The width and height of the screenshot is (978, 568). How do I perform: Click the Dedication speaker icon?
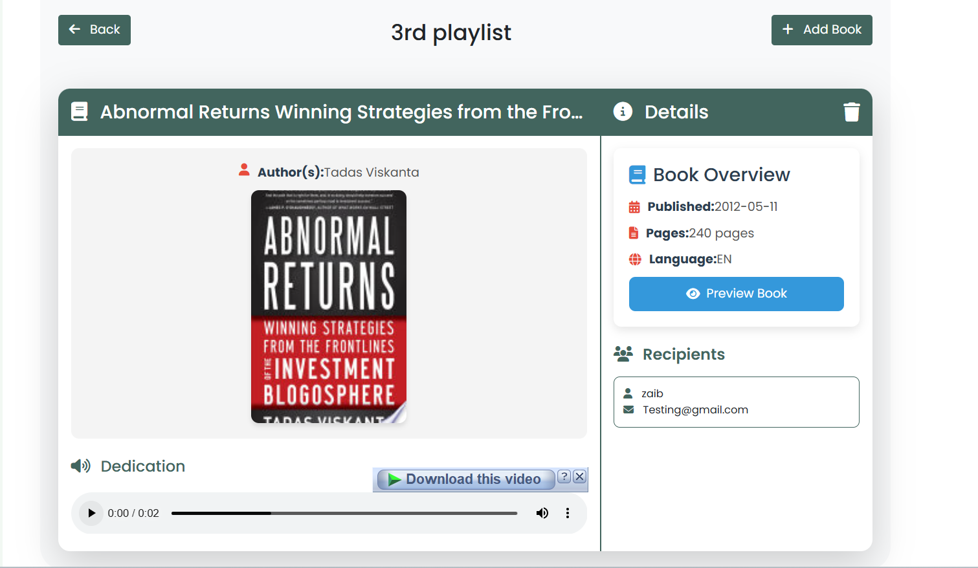click(x=81, y=466)
